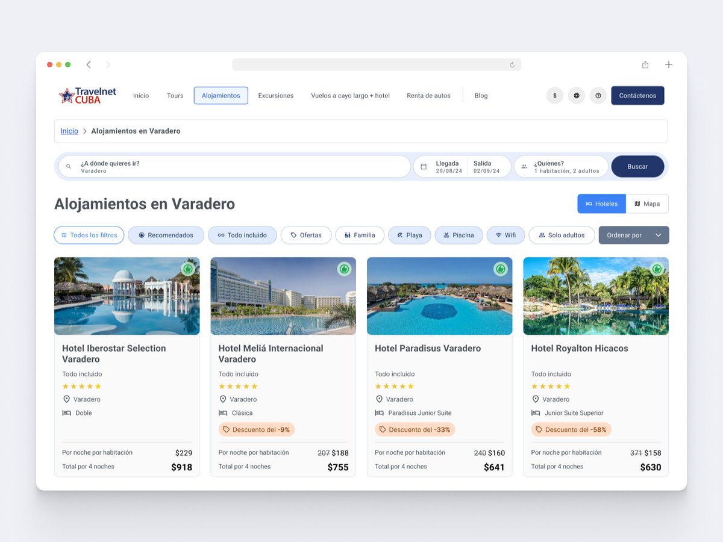
Task: Open the Royalton Hicacos hotel photo
Action: point(596,296)
